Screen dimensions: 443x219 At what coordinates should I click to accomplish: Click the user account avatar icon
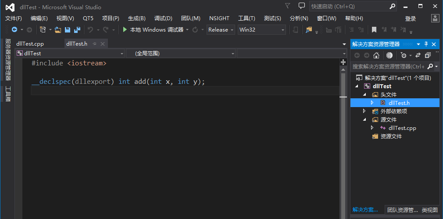(435, 18)
